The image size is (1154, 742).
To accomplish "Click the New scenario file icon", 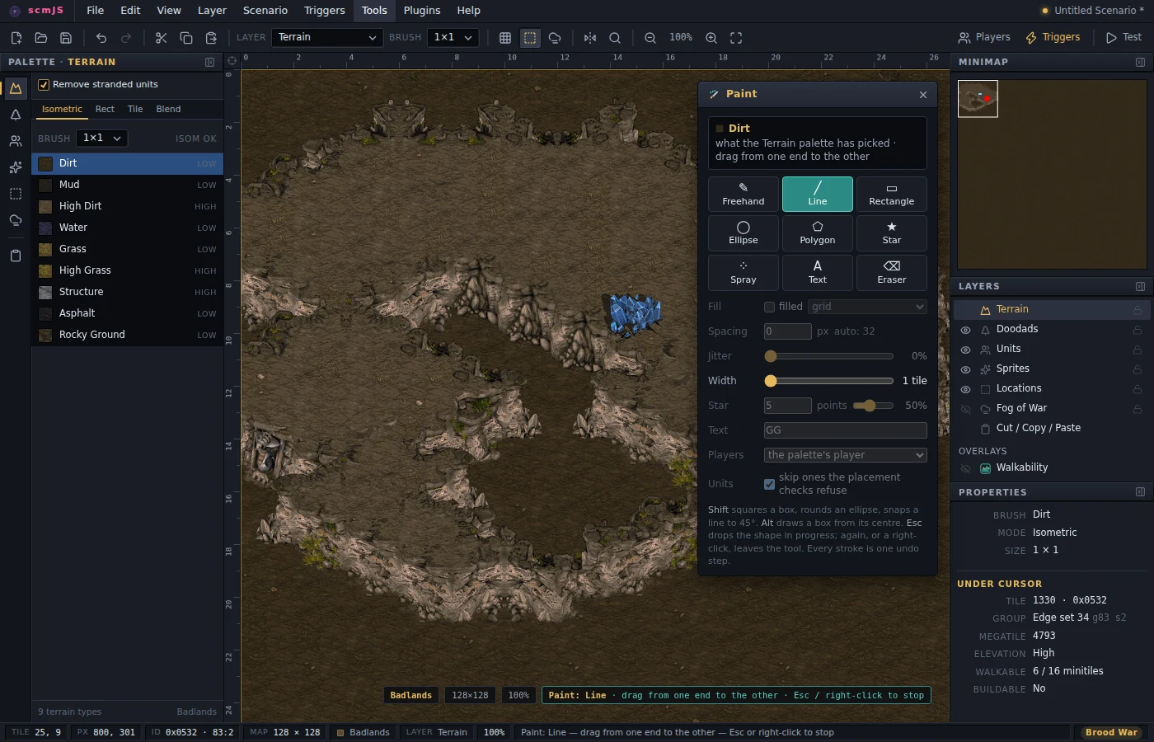I will 16,38.
